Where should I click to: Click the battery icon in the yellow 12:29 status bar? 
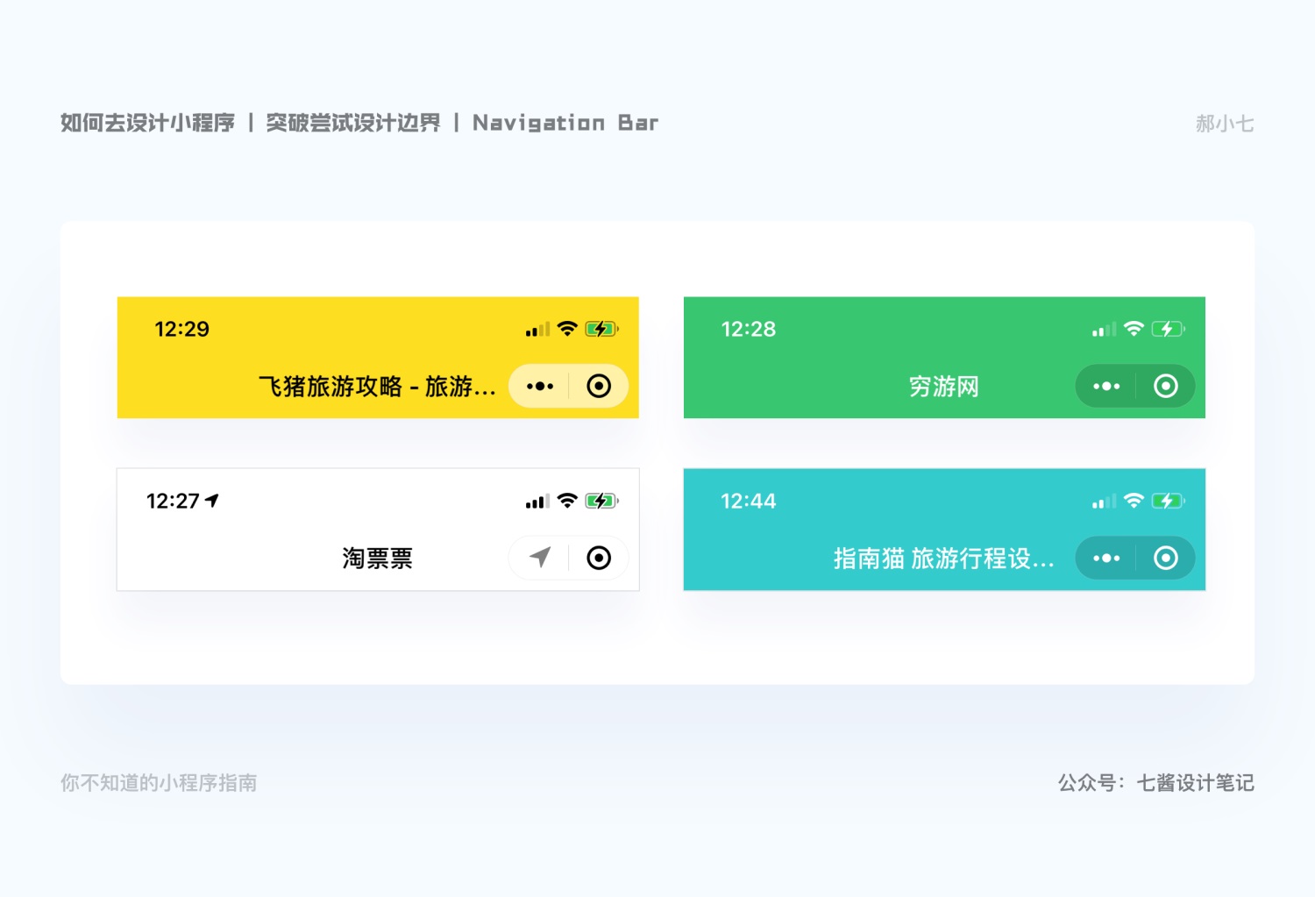click(602, 329)
